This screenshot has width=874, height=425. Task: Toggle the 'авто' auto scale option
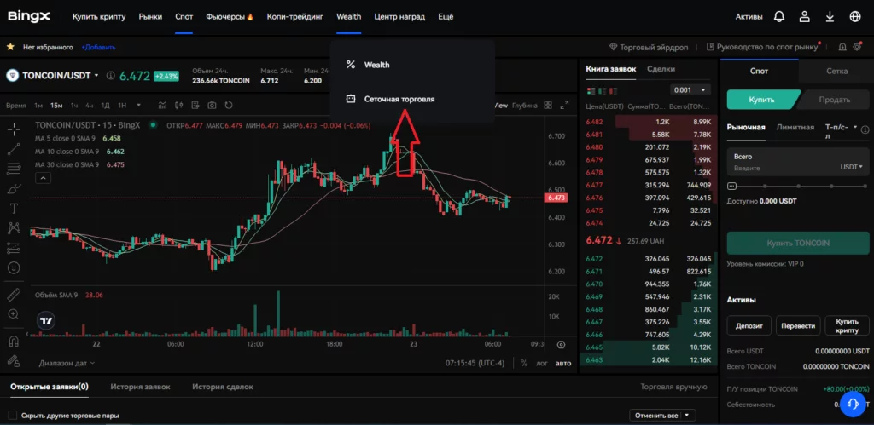[563, 363]
